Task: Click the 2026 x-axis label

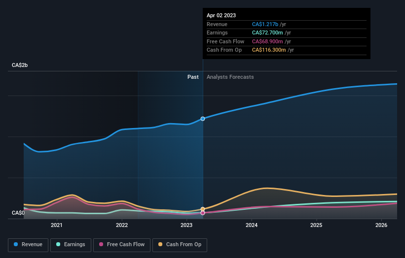Action: point(381,225)
